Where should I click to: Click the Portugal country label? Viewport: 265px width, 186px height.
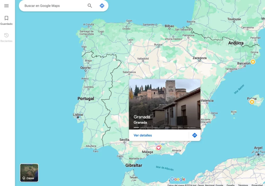click(x=86, y=99)
